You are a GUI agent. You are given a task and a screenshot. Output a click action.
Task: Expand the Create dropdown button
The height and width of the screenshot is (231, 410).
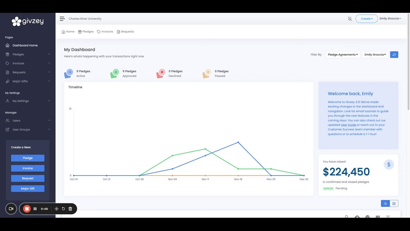point(366,19)
